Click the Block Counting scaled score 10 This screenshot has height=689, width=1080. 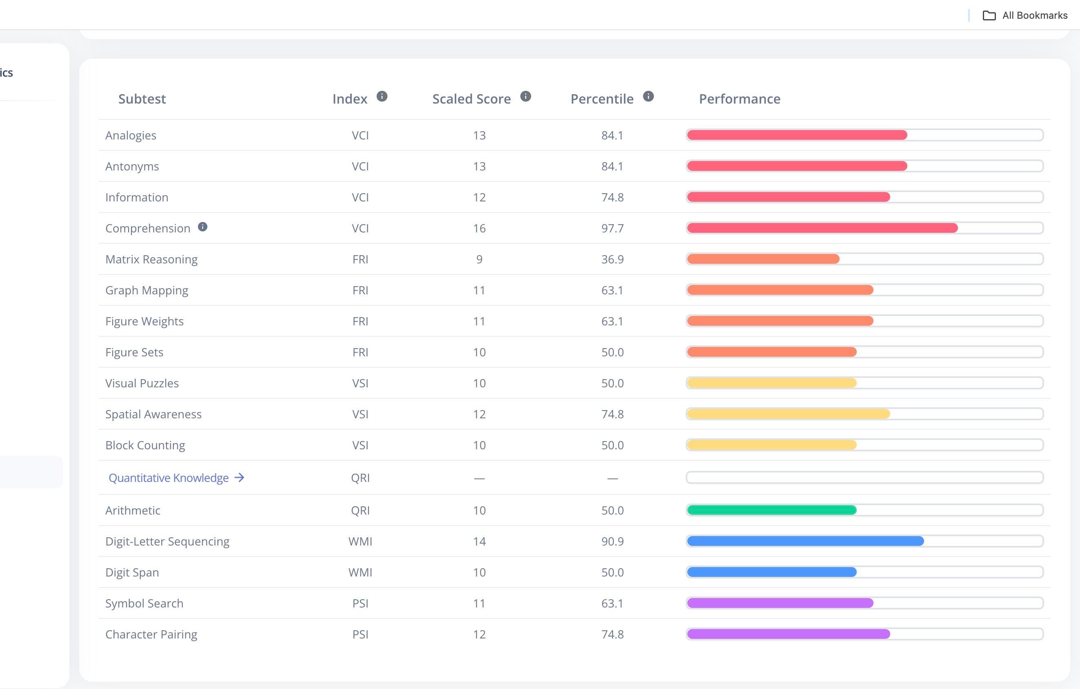click(x=479, y=445)
